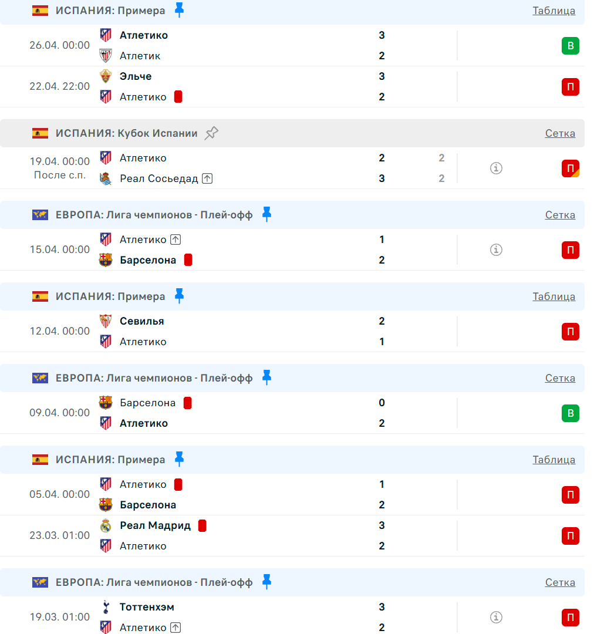Click the Эльче team crest
The height and width of the screenshot is (634, 594).
click(x=106, y=76)
